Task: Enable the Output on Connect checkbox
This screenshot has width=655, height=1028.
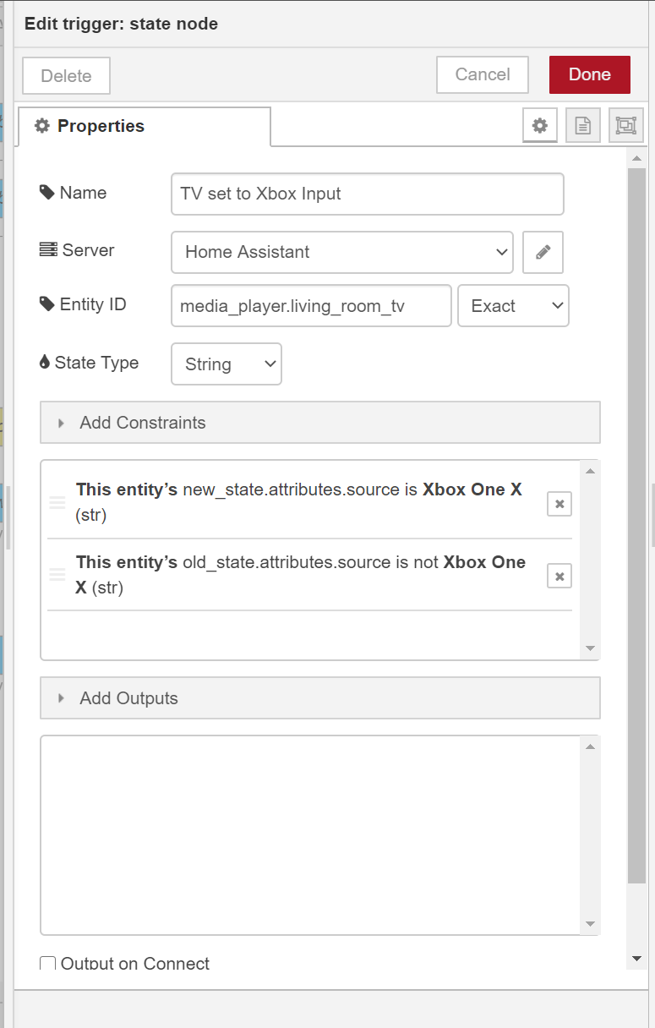Action: 48,964
